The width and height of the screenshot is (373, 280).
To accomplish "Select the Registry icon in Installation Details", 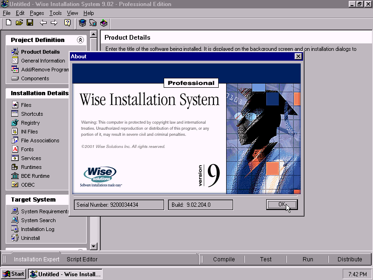I will pos(15,123).
